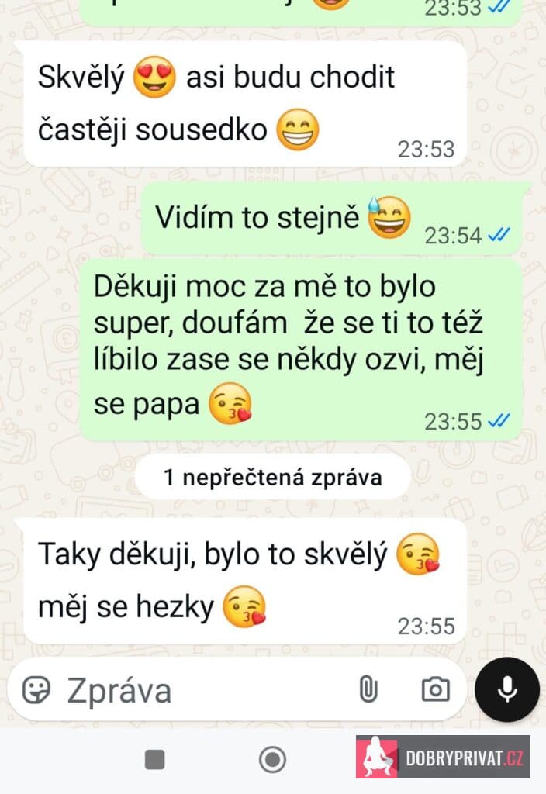Tap the Android home circle button
Viewport: 546px width, 794px height.
272,760
